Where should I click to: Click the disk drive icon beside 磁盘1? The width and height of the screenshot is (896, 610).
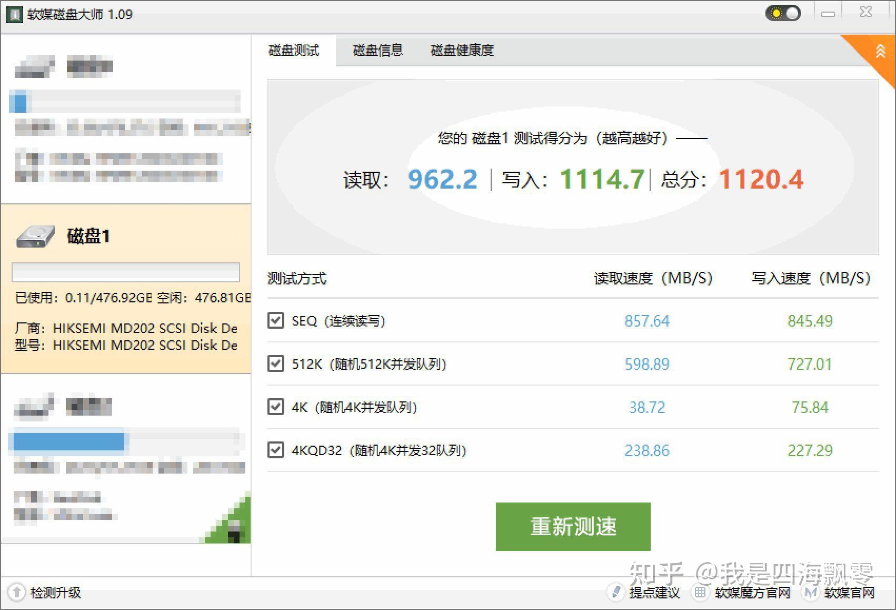pos(35,237)
